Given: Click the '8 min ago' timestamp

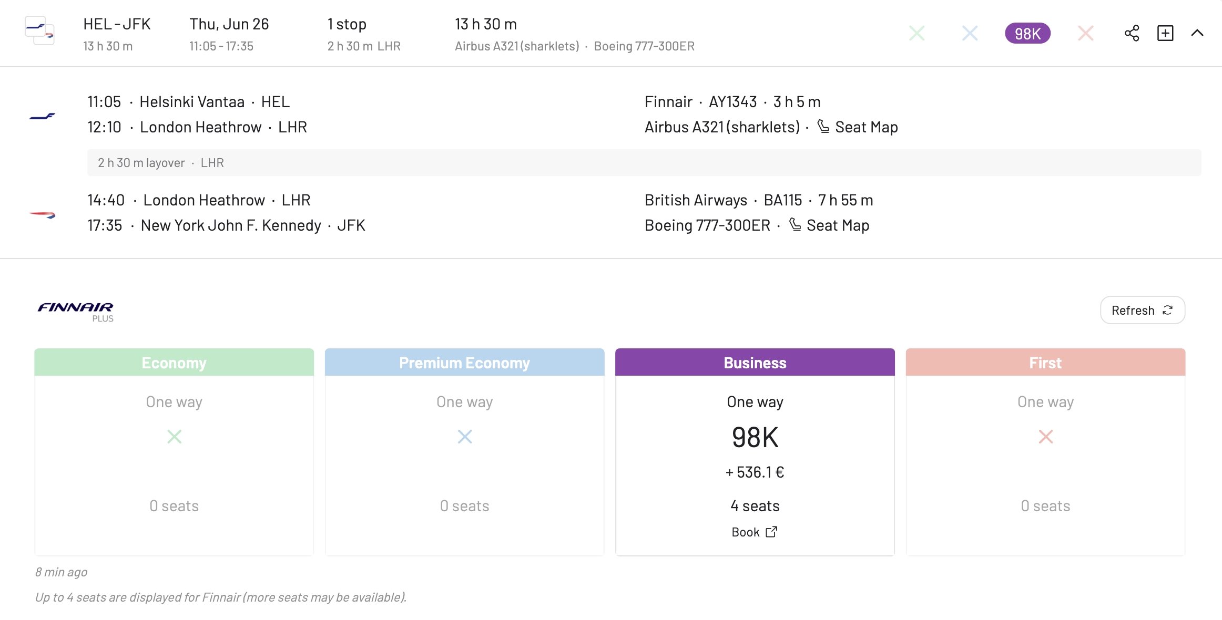Looking at the screenshot, I should [x=61, y=572].
